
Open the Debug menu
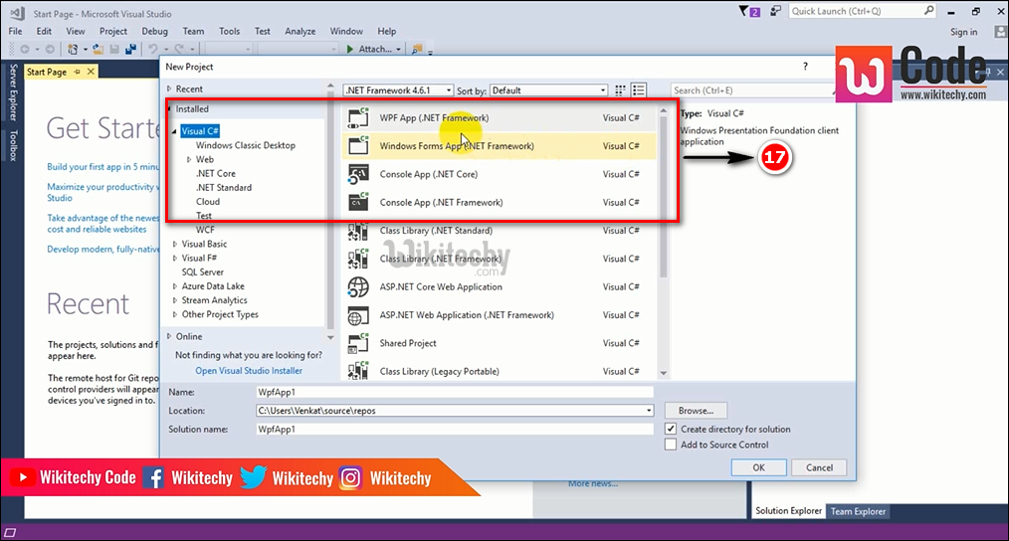click(154, 31)
